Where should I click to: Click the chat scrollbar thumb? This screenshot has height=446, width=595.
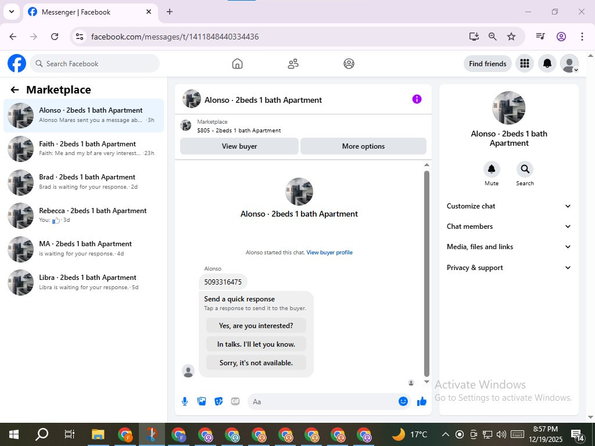point(426,273)
